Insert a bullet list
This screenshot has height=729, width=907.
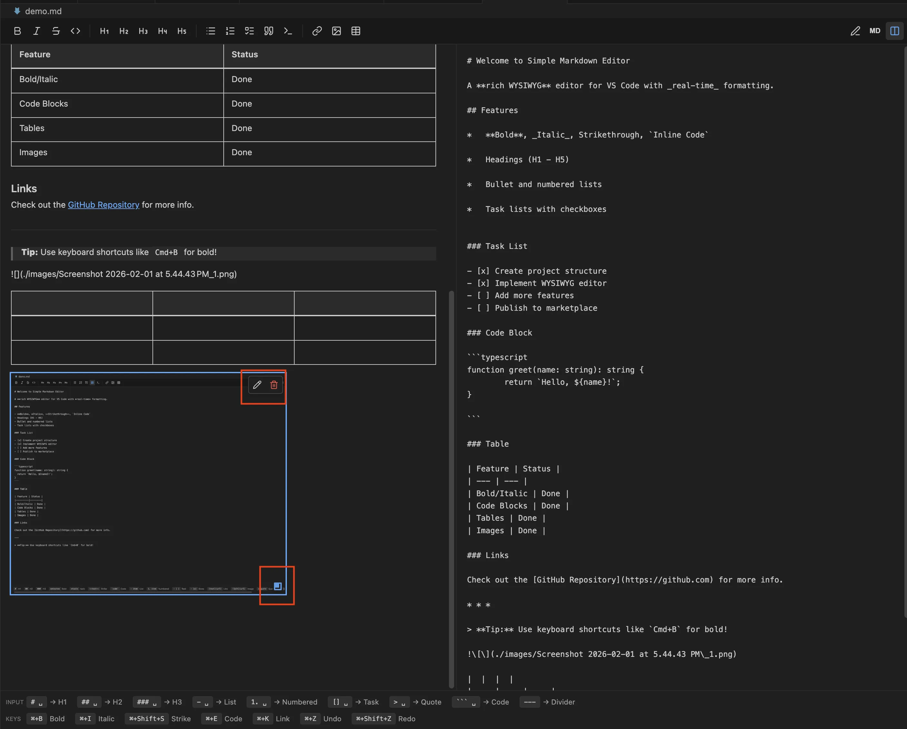click(x=210, y=31)
